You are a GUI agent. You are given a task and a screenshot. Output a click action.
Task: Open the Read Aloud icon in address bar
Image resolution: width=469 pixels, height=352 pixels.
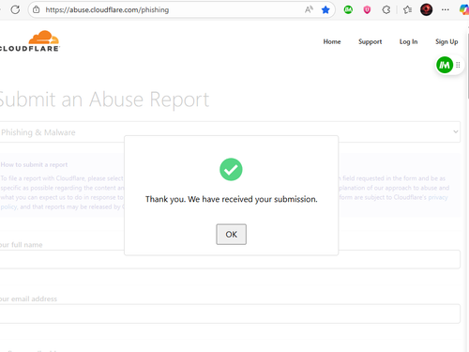pos(309,9)
